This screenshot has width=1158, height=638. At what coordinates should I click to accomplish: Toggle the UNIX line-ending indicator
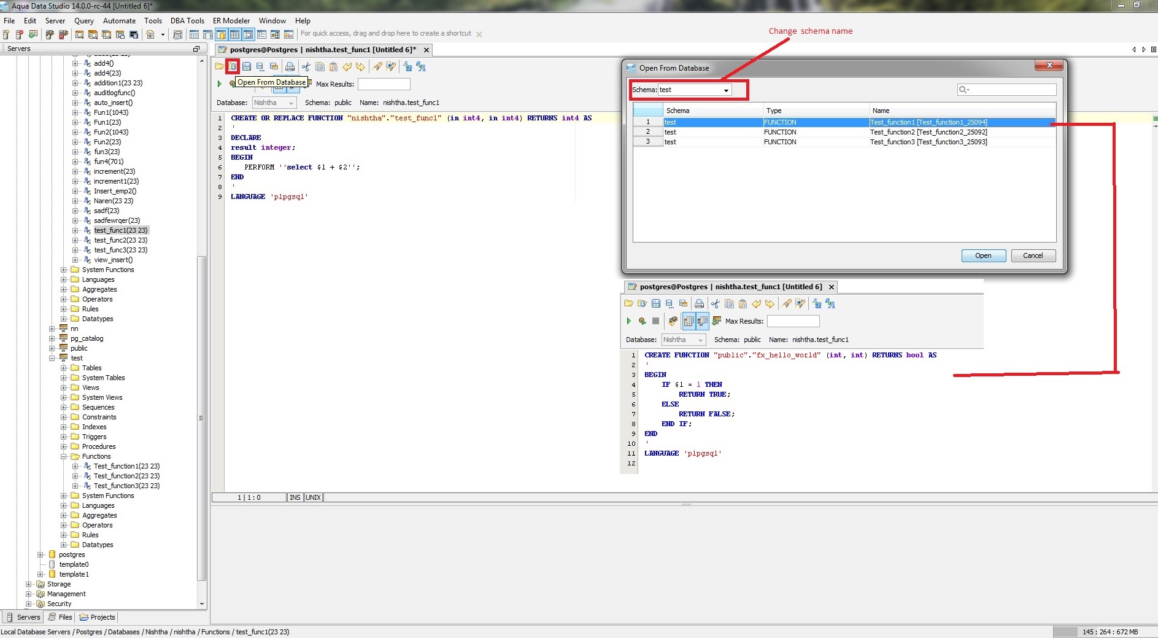click(x=313, y=497)
